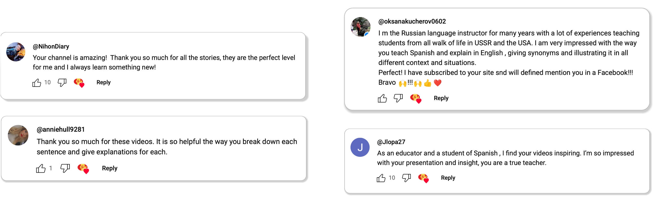Visit the @anniehull9281 username link
The width and height of the screenshot is (654, 203).
click(x=61, y=129)
